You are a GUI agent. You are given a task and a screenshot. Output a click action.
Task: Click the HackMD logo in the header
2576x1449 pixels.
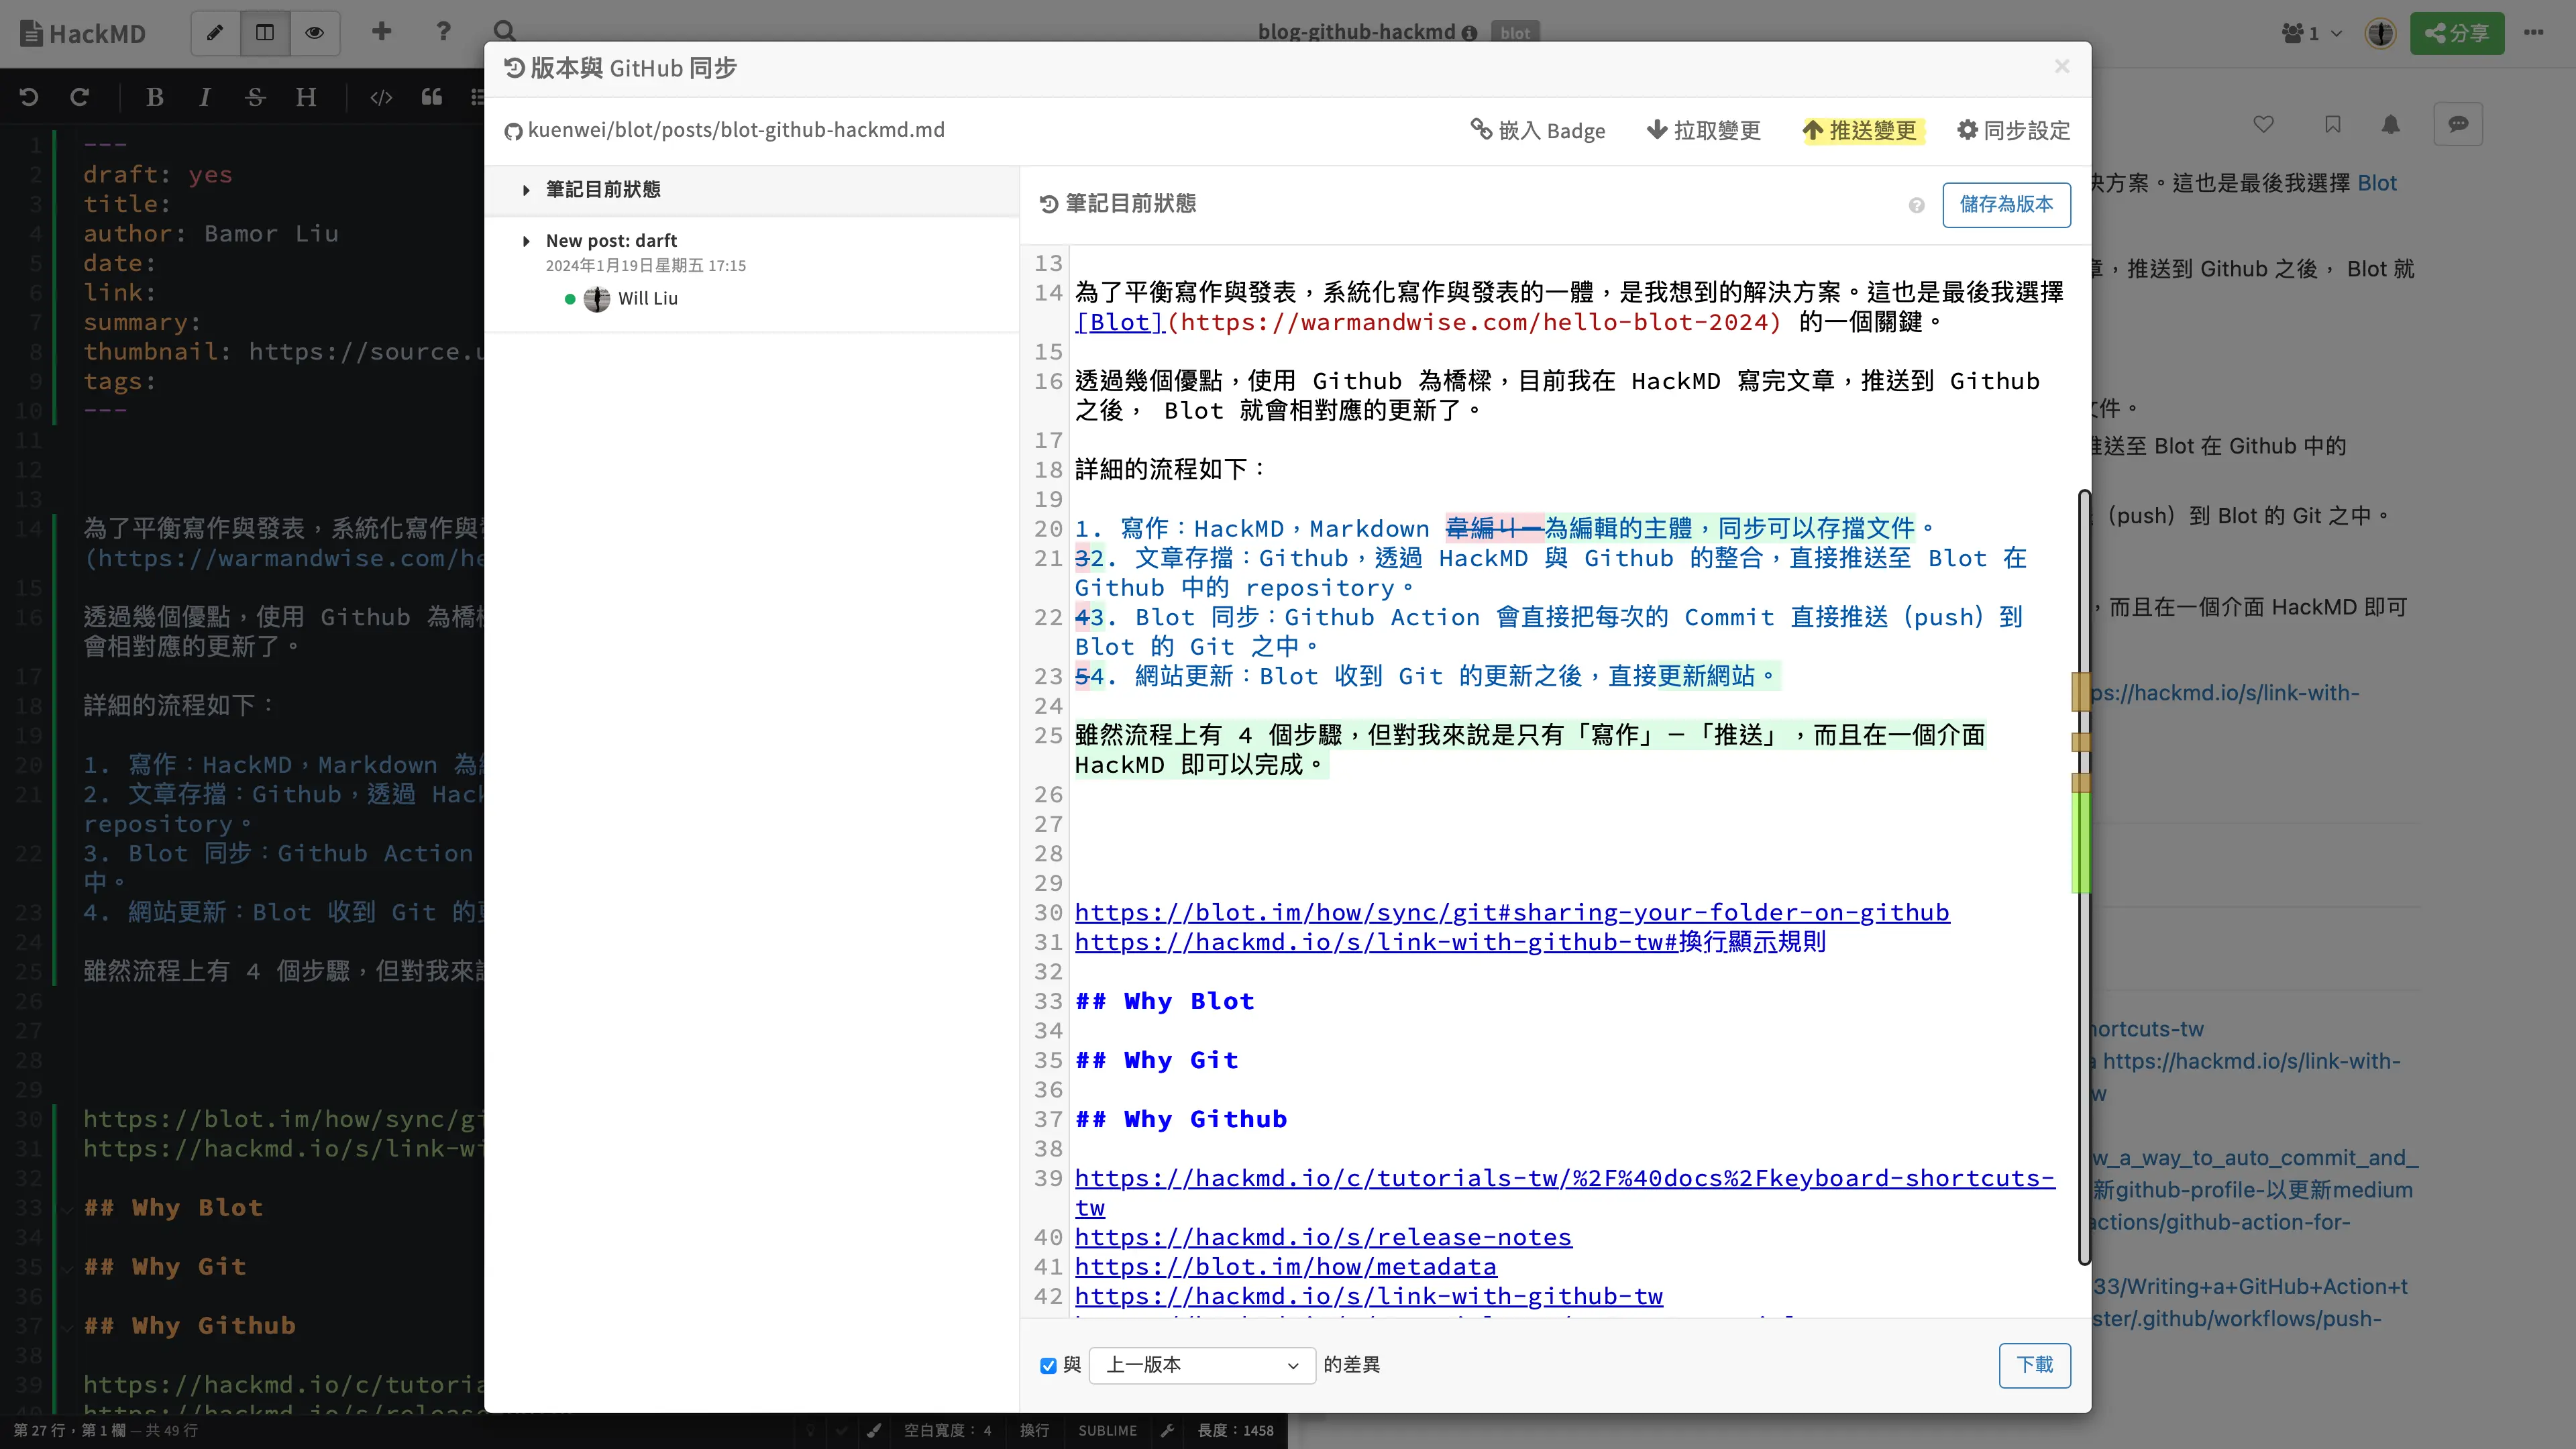tap(84, 33)
